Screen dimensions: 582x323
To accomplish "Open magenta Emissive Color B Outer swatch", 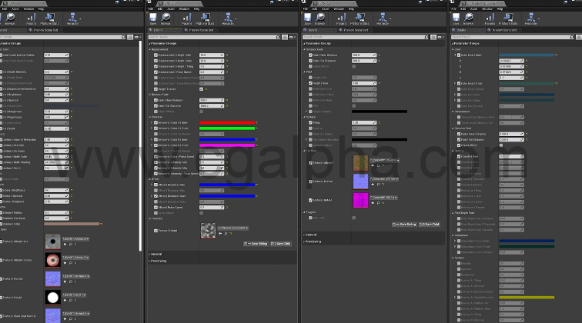I will click(227, 145).
